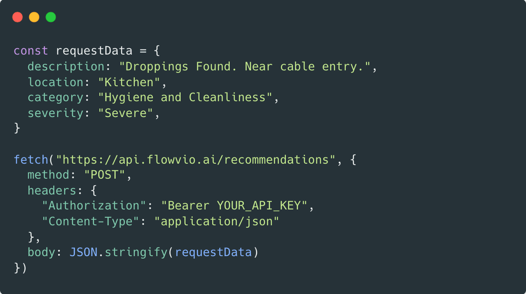Click the "Severe" severity value
Viewport: 526px width, 294px height.
(126, 113)
